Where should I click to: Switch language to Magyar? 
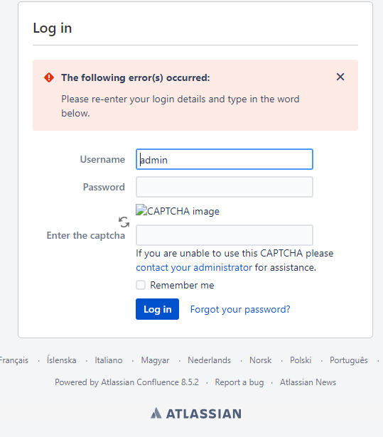coord(155,360)
